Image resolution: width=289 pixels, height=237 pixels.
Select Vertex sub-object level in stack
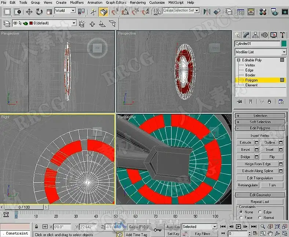pos(250,65)
